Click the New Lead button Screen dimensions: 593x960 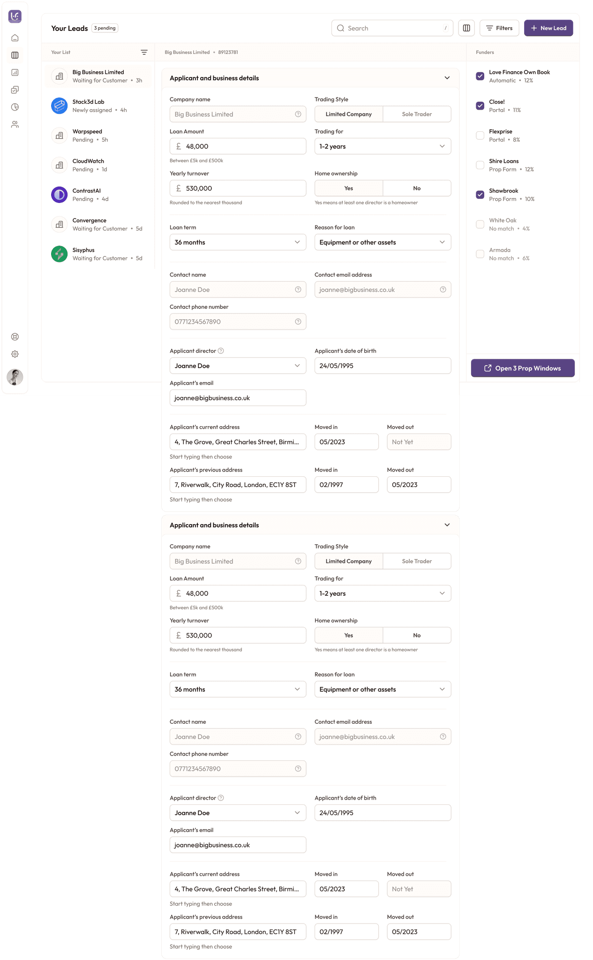[x=548, y=28]
